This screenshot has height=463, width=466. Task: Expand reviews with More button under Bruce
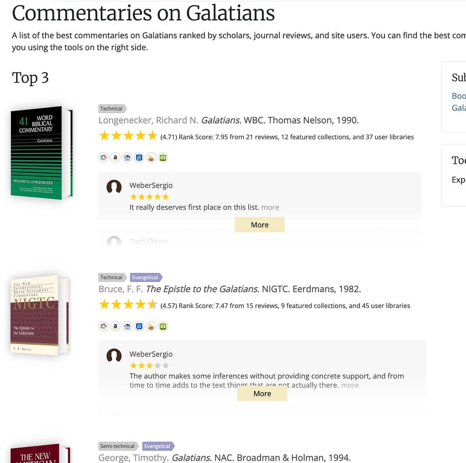[x=262, y=393]
